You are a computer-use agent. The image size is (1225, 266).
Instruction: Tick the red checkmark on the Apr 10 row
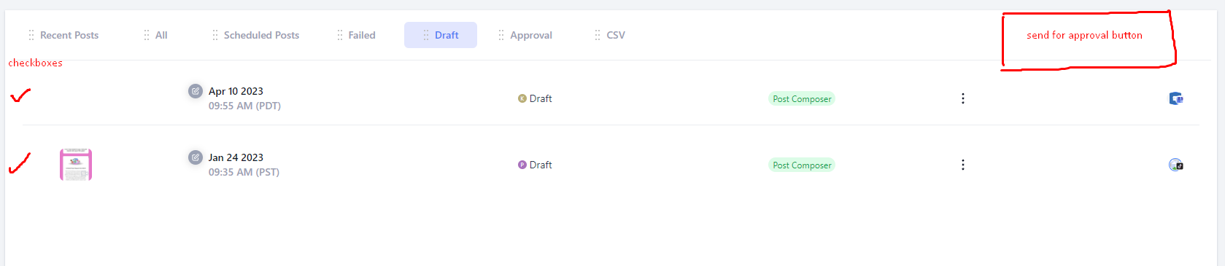pos(20,95)
